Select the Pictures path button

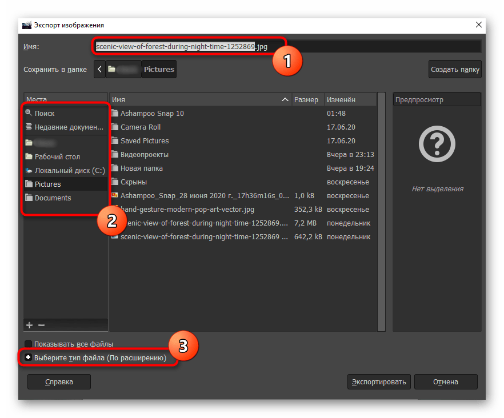159,69
